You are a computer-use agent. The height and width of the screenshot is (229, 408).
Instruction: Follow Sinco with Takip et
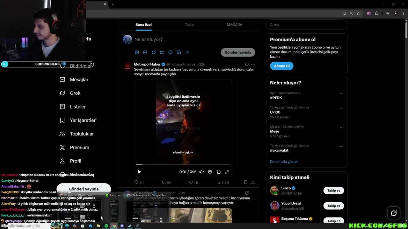pos(334,191)
